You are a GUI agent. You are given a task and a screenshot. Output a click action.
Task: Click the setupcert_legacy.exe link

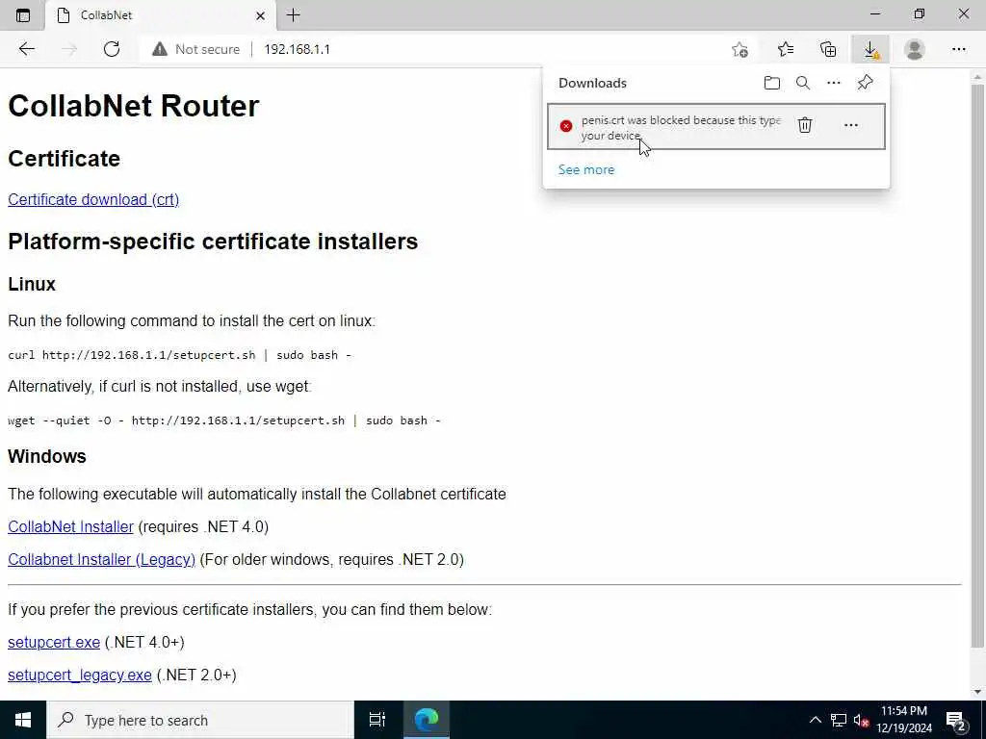[79, 675]
